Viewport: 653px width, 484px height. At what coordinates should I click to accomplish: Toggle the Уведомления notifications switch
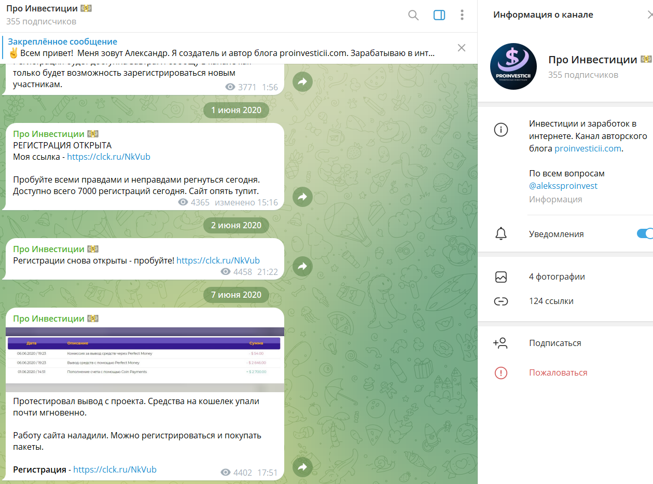click(645, 234)
